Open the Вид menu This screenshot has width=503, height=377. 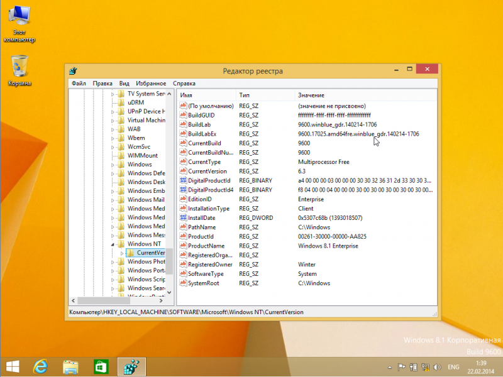pyautogui.click(x=124, y=84)
